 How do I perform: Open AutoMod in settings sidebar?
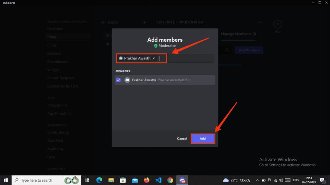[55, 141]
